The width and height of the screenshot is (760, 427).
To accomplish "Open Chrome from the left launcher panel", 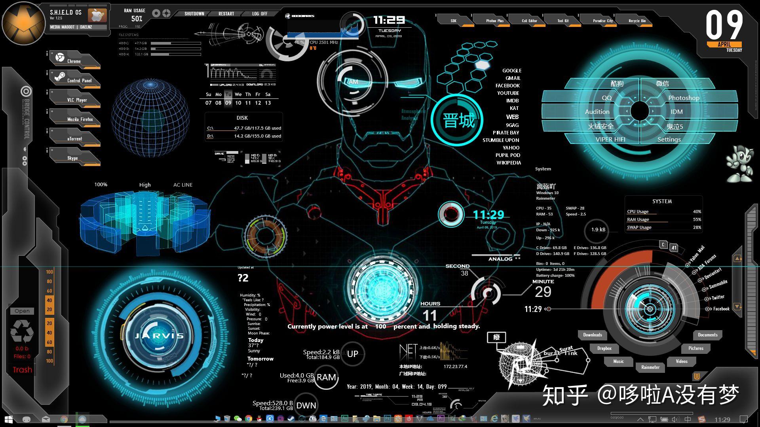I will click(x=75, y=60).
